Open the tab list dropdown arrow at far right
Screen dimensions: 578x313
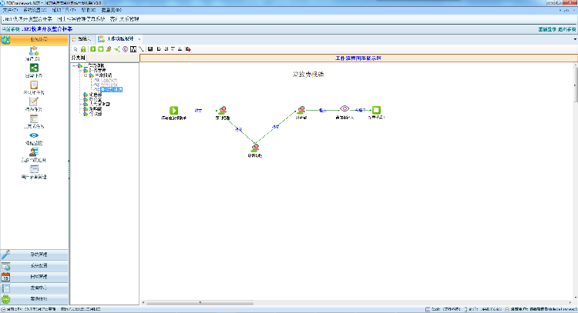[x=575, y=39]
